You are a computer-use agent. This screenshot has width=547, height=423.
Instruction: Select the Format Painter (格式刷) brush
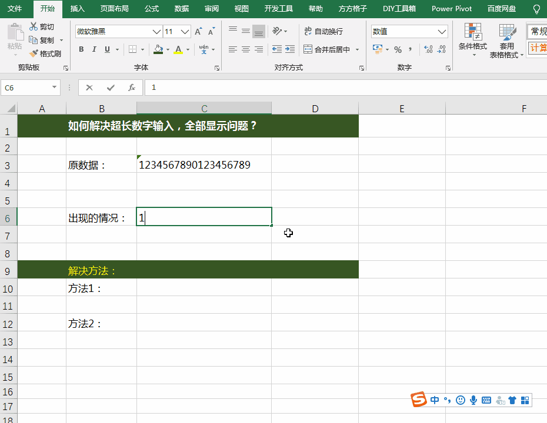tap(34, 53)
